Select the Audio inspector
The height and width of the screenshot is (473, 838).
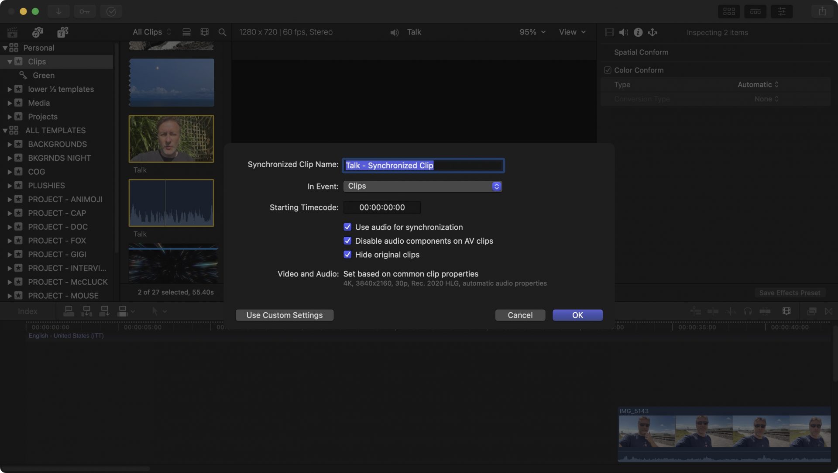pos(623,32)
